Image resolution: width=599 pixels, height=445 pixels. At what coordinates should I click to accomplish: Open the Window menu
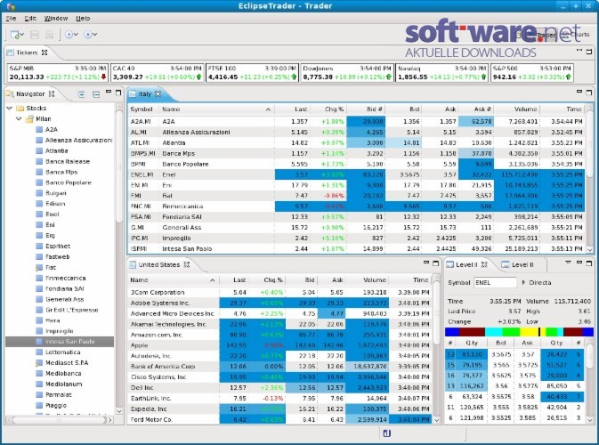(56, 18)
